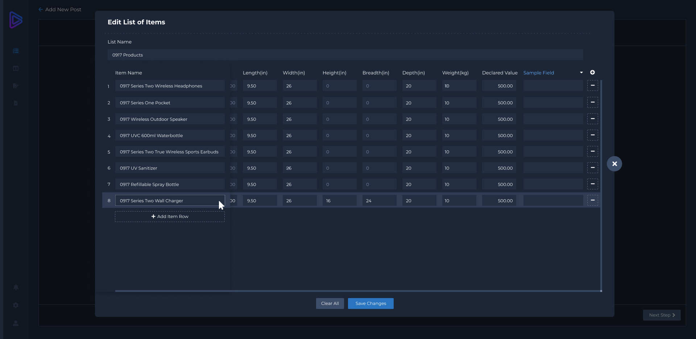Edit Breadth field for UVC 600ml Waterbottle row
This screenshot has width=696, height=339.
click(x=379, y=135)
